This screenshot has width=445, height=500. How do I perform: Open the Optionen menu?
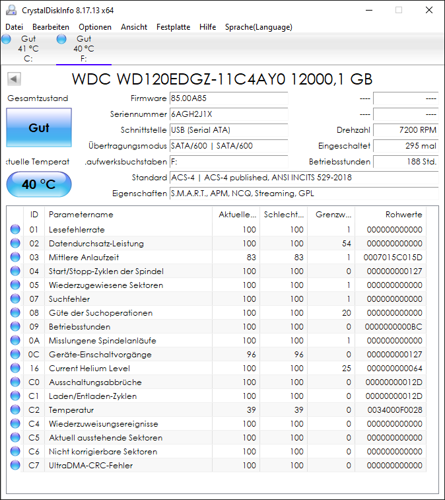[x=95, y=27]
